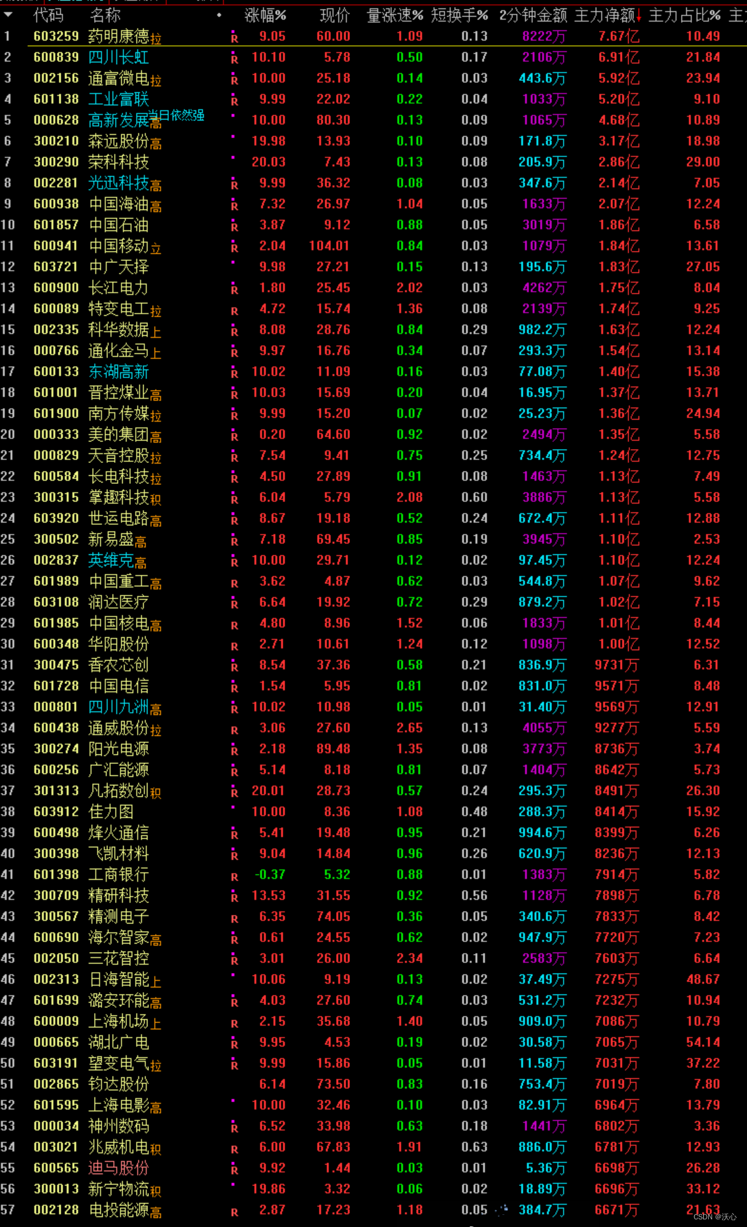
Task: Select stock name 特变电工
Action: 119,309
